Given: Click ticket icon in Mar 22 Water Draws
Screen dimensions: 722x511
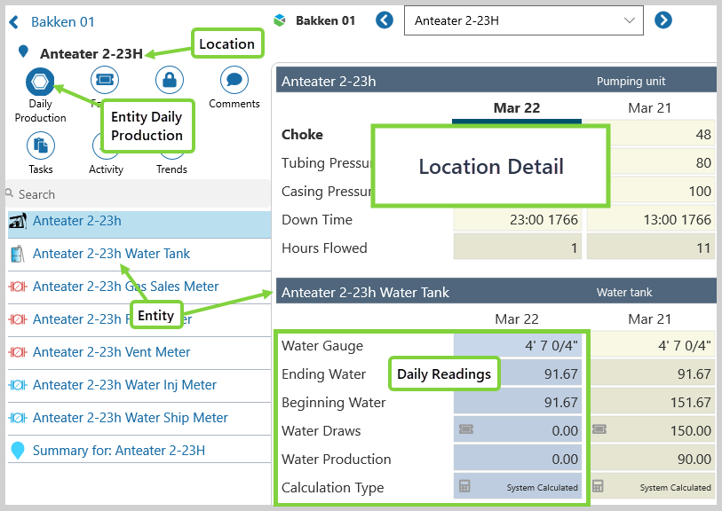Looking at the screenshot, I should pyautogui.click(x=466, y=429).
